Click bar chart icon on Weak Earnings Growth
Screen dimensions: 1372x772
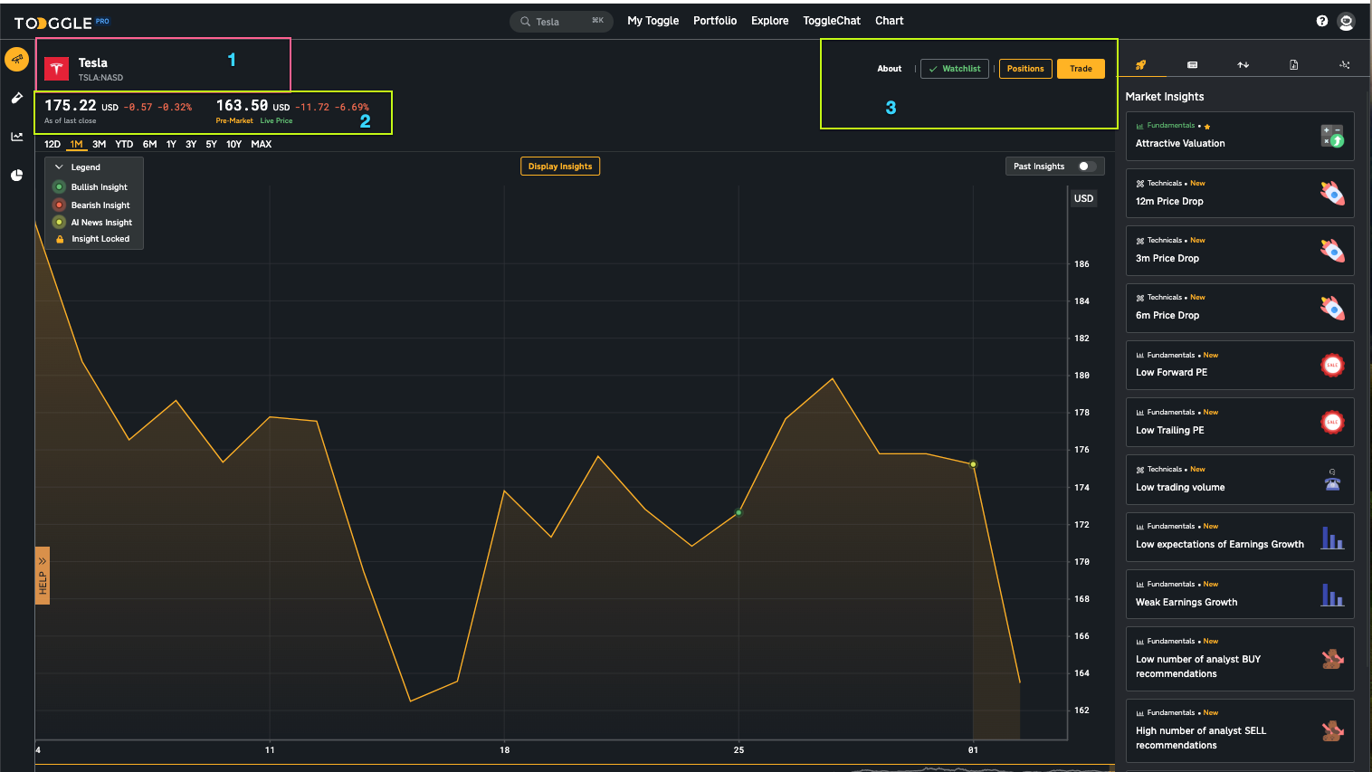1332,595
